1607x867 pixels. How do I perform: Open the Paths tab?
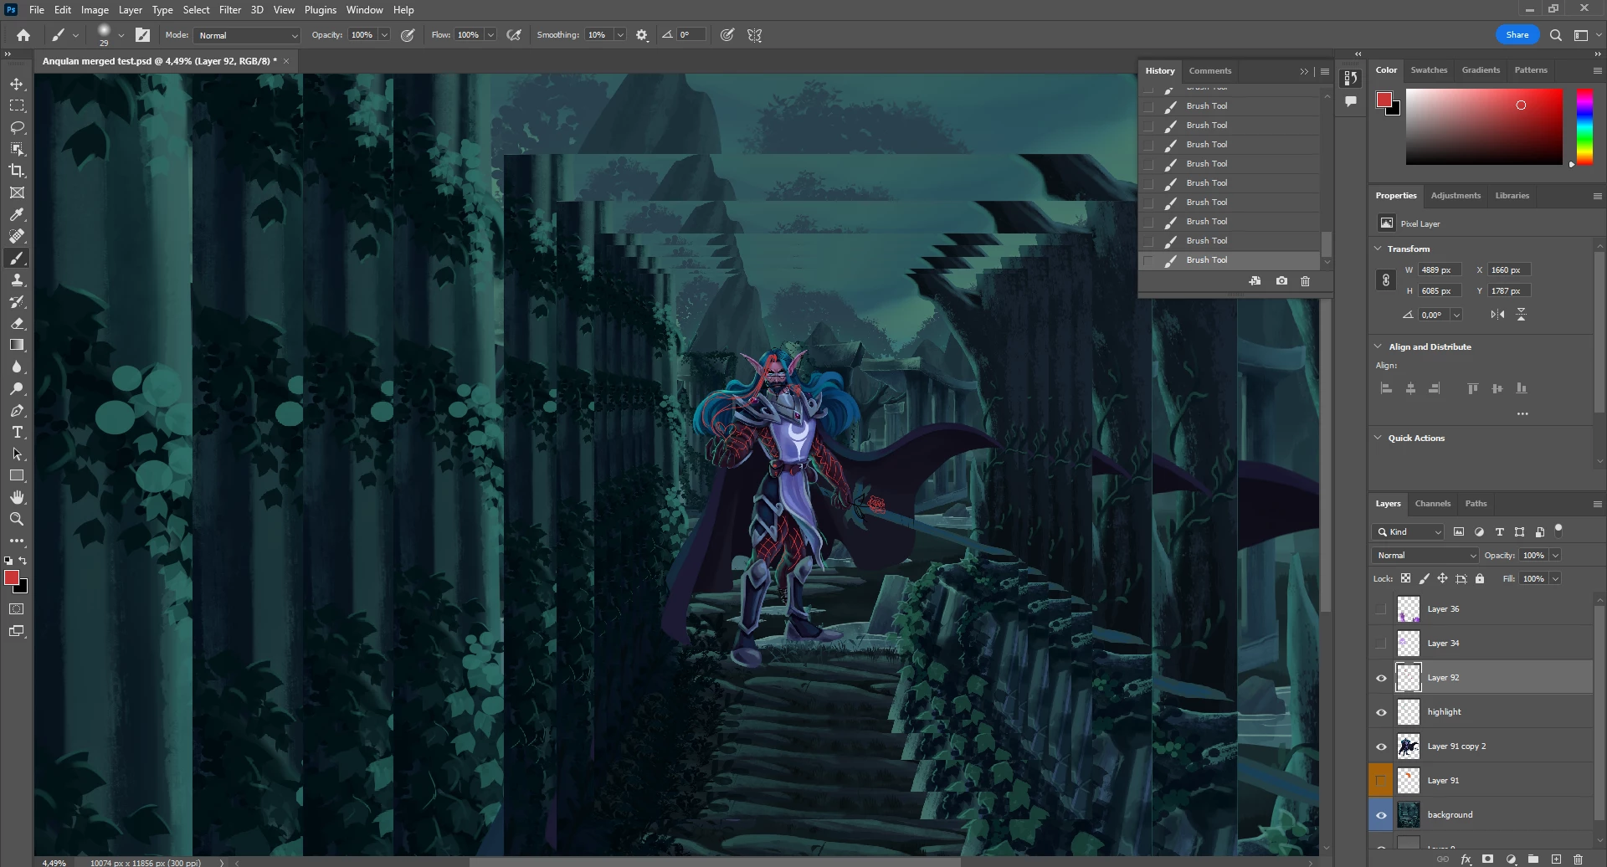[x=1476, y=504]
